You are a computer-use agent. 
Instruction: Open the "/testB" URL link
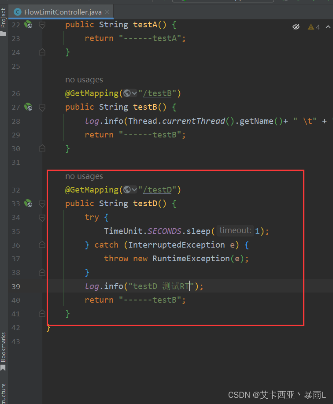157,93
